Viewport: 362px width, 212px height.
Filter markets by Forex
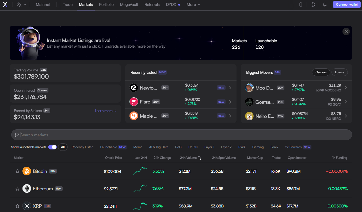[x=275, y=147]
